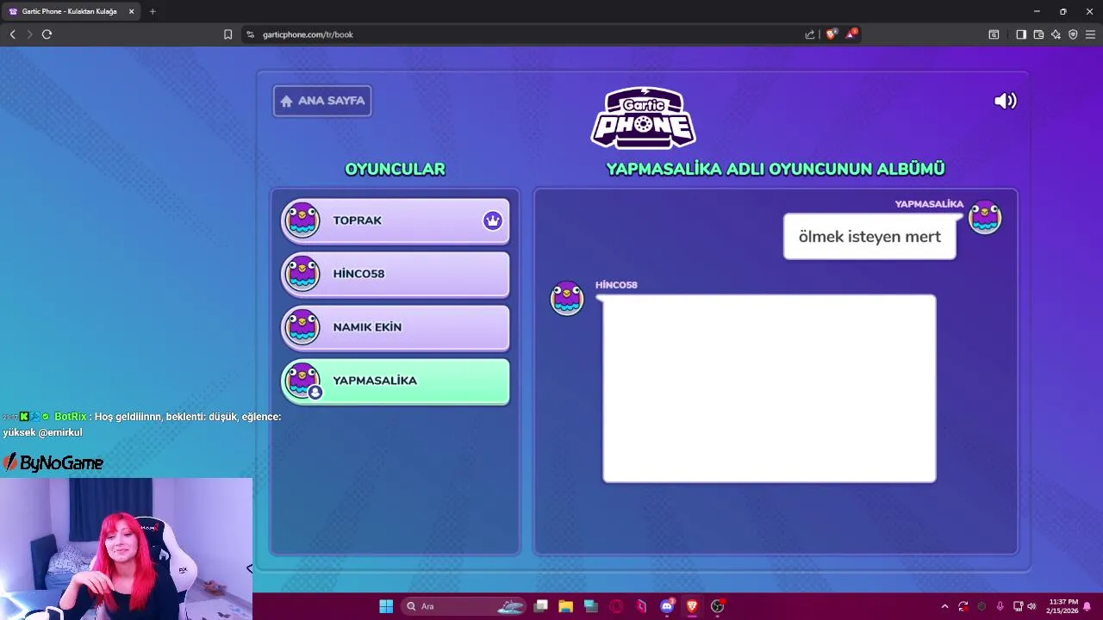This screenshot has height=620, width=1103.
Task: Open Brave Shields lion icon
Action: pos(831,34)
